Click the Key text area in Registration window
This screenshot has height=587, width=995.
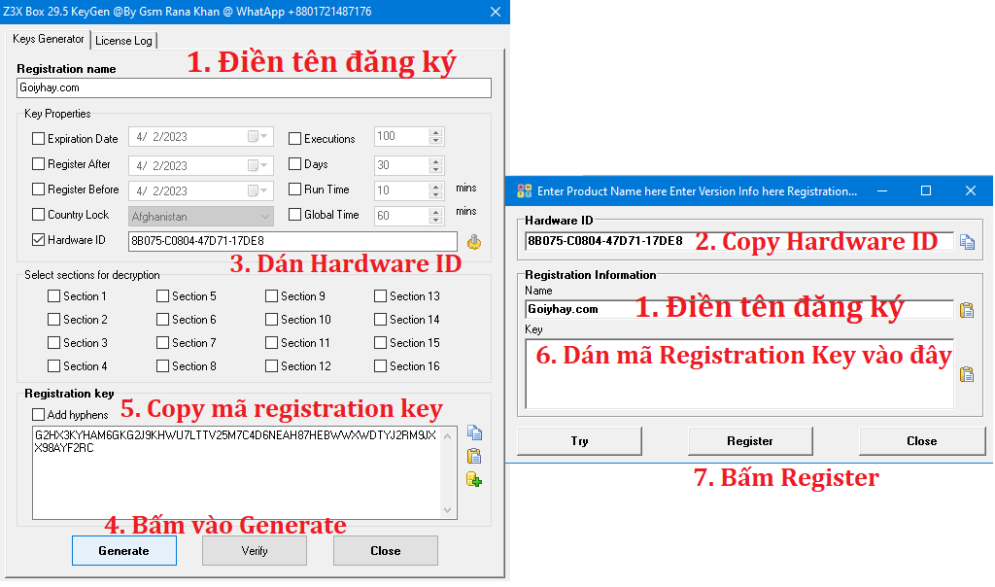[739, 374]
